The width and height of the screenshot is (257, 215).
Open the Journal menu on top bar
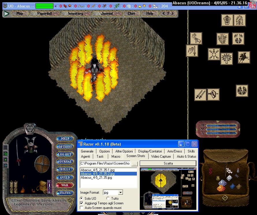(107, 14)
